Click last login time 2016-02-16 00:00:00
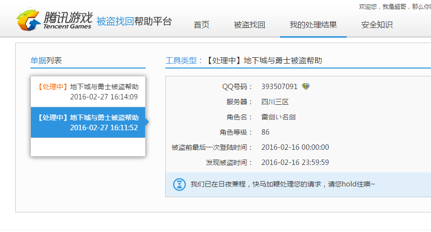The height and width of the screenshot is (232, 431). click(295, 147)
